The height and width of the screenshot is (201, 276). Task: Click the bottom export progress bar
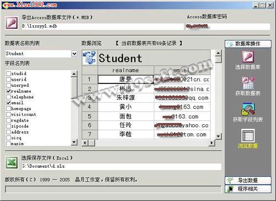113,189
